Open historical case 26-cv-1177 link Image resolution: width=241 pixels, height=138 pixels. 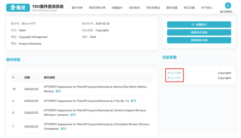(174, 78)
